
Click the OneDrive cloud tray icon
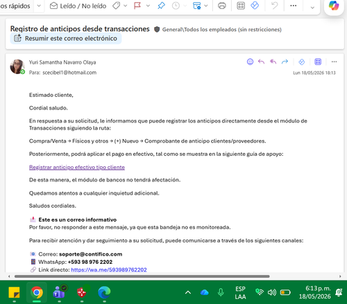(205, 293)
